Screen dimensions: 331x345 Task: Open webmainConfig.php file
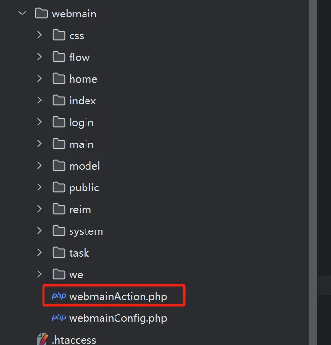click(118, 318)
